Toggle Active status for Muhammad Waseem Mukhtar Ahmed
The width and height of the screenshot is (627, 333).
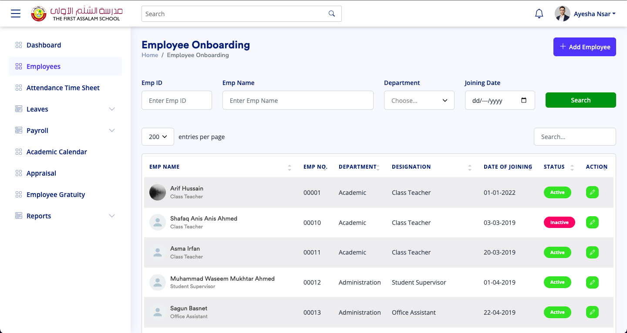coord(557,282)
